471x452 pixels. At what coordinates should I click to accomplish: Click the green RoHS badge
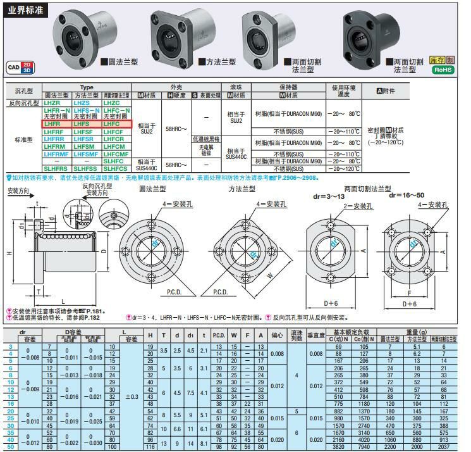[443, 70]
